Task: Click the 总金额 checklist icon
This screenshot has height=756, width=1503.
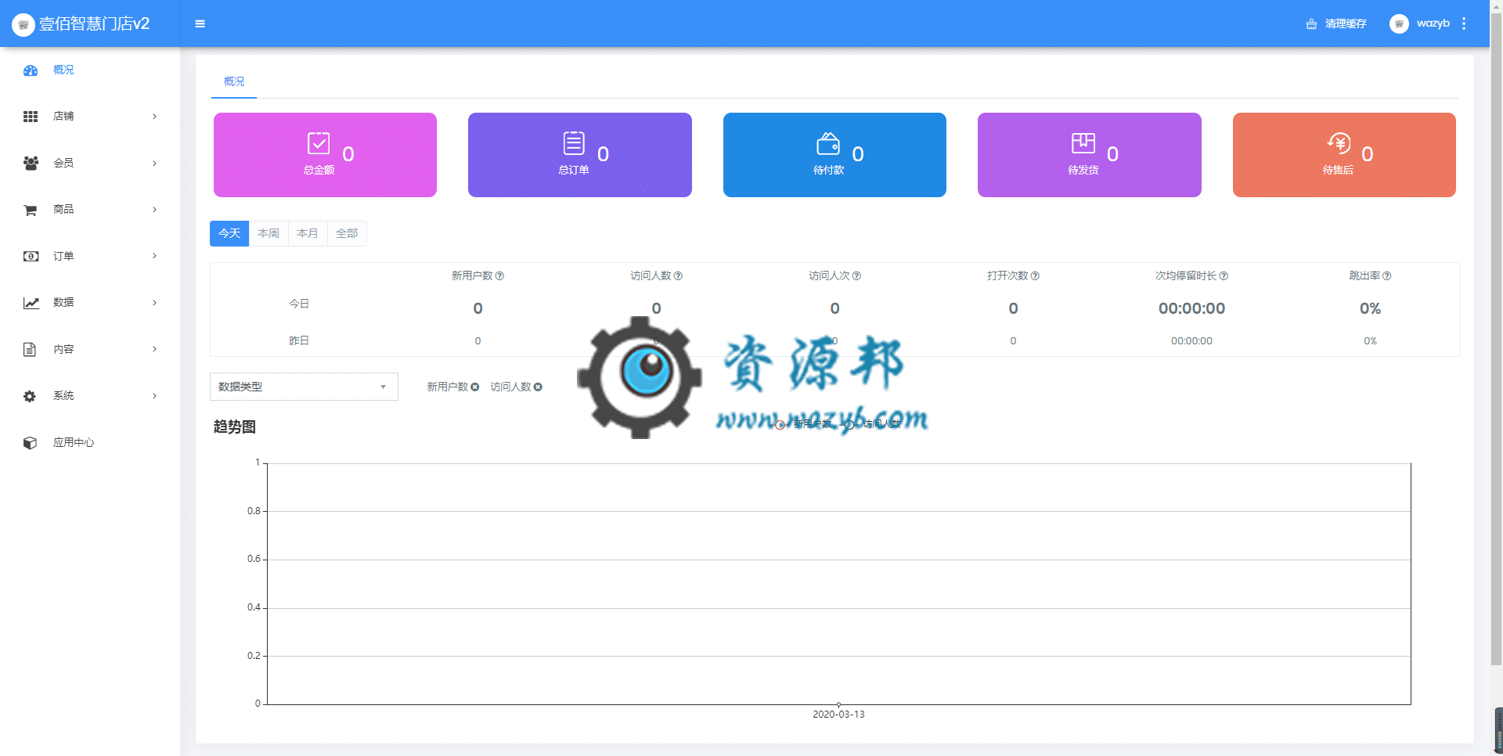Action: 319,144
